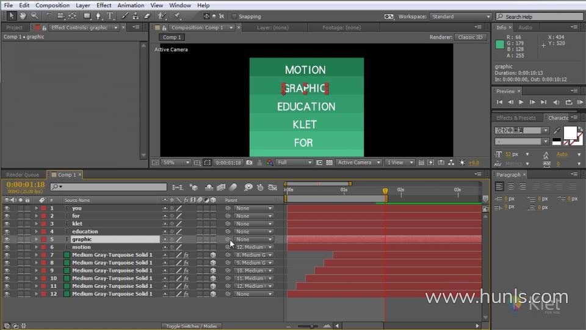Open the Workspace Standard dropdown

tap(460, 16)
